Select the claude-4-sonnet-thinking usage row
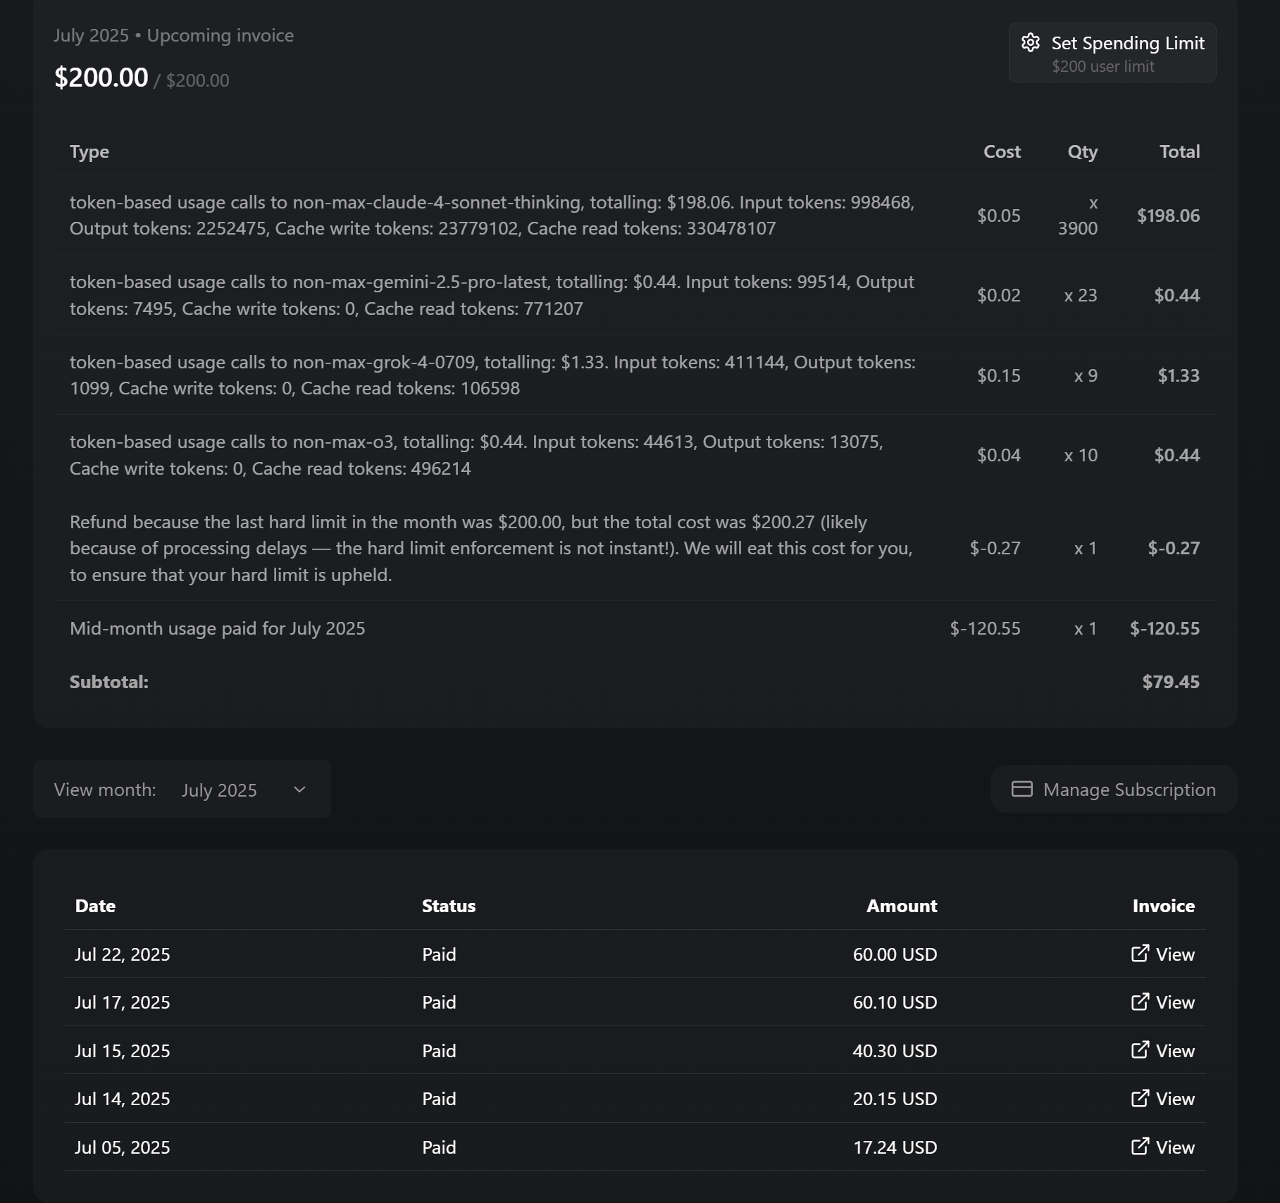Image resolution: width=1280 pixels, height=1203 pixels. click(x=492, y=216)
